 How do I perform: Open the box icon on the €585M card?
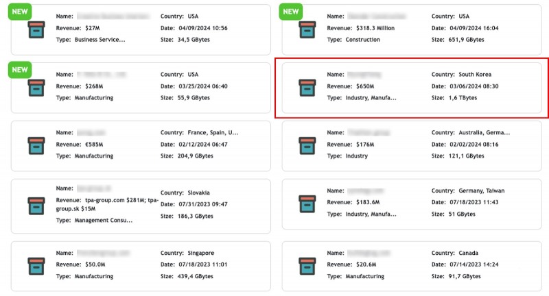[x=36, y=145]
